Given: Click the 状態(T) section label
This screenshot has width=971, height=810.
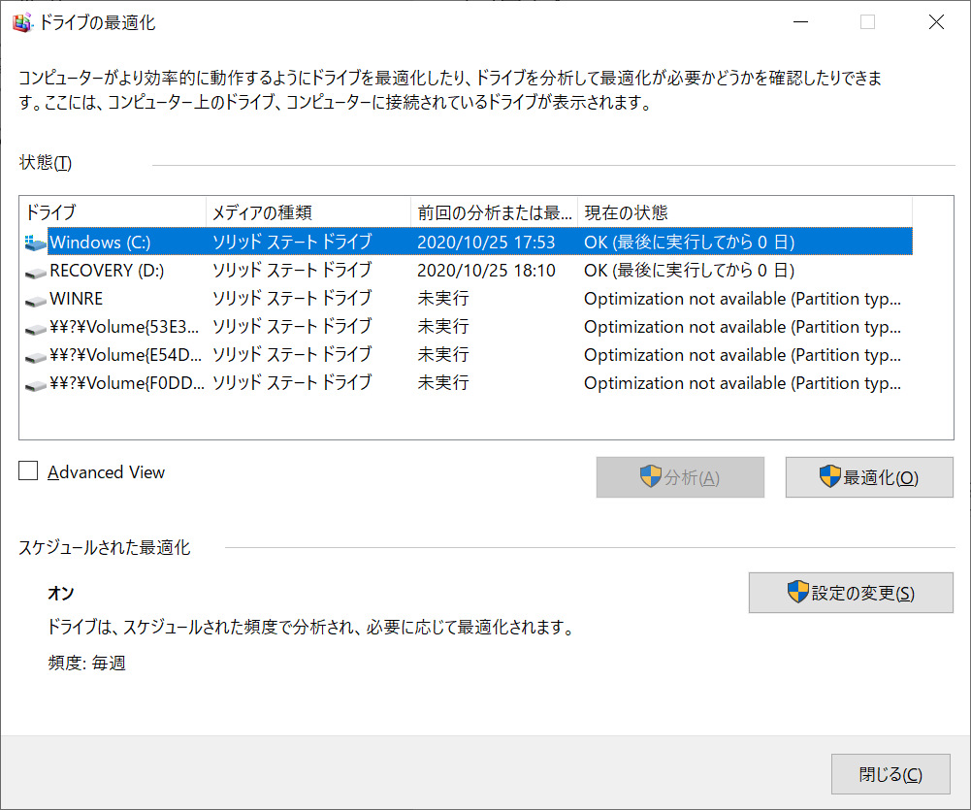Looking at the screenshot, I should [46, 162].
